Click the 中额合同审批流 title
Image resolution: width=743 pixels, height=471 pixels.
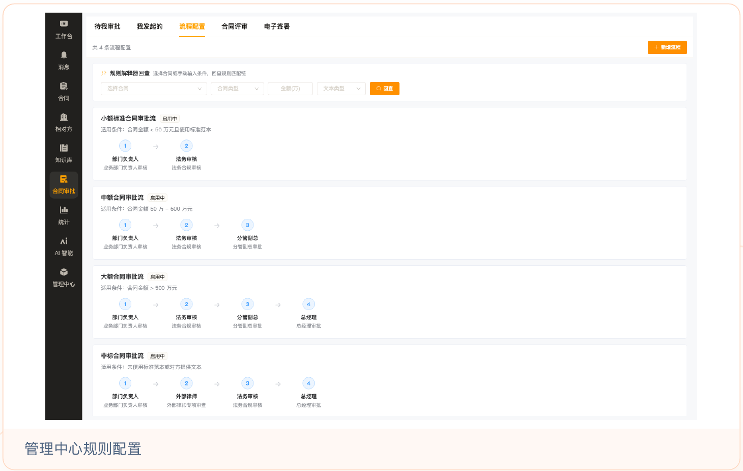[x=122, y=198]
